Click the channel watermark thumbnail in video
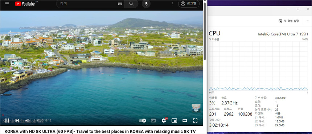This screenshot has height=134, width=312. (x=196, y=108)
